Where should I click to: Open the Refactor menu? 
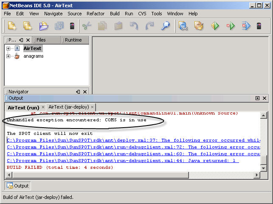click(x=96, y=14)
